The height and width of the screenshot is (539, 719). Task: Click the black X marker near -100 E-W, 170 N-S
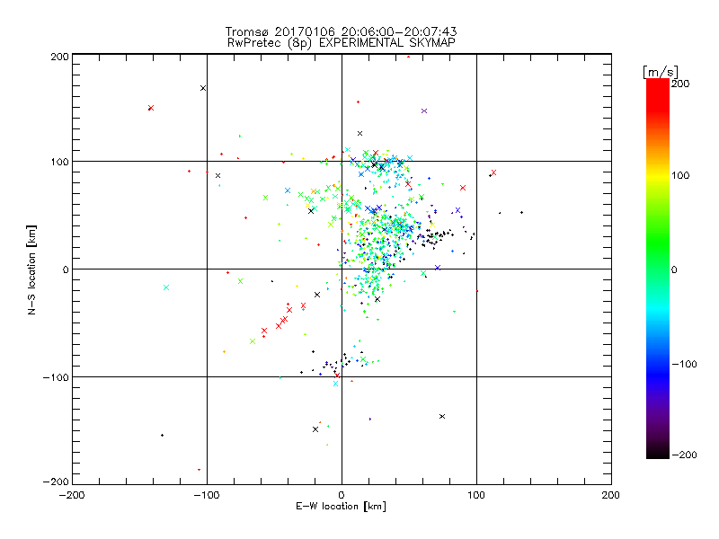(x=203, y=88)
